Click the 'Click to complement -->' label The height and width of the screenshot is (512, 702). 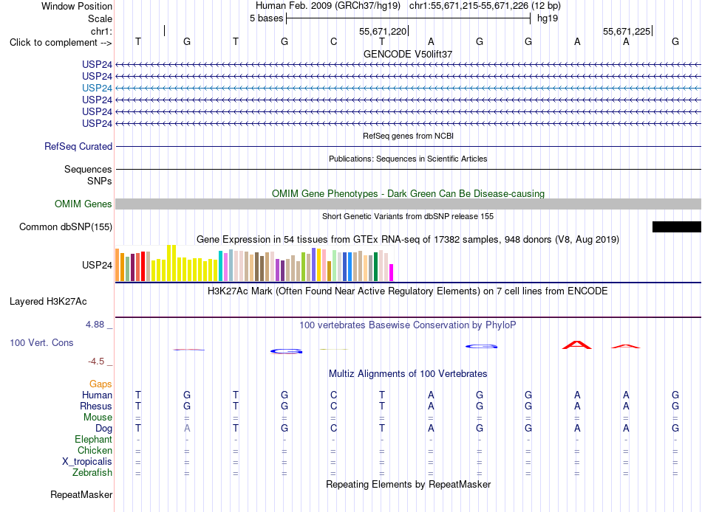(61, 43)
